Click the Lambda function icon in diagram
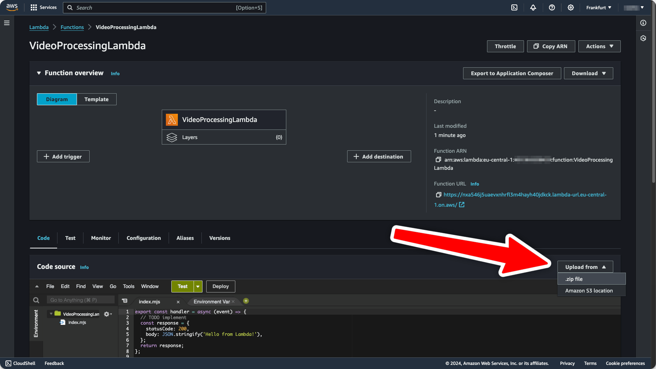 pos(172,120)
